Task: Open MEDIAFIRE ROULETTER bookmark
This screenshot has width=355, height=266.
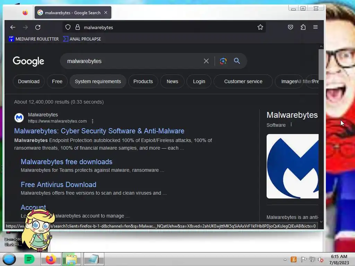Action: click(34, 39)
